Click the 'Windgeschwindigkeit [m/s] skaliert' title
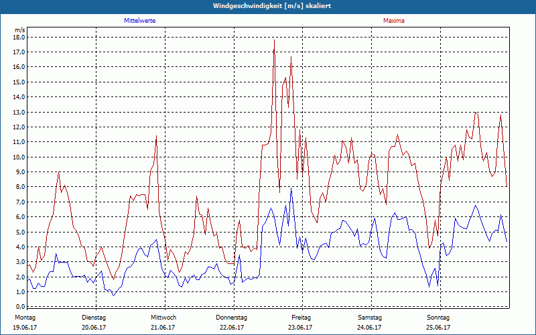The height and width of the screenshot is (335, 536). [x=272, y=6]
